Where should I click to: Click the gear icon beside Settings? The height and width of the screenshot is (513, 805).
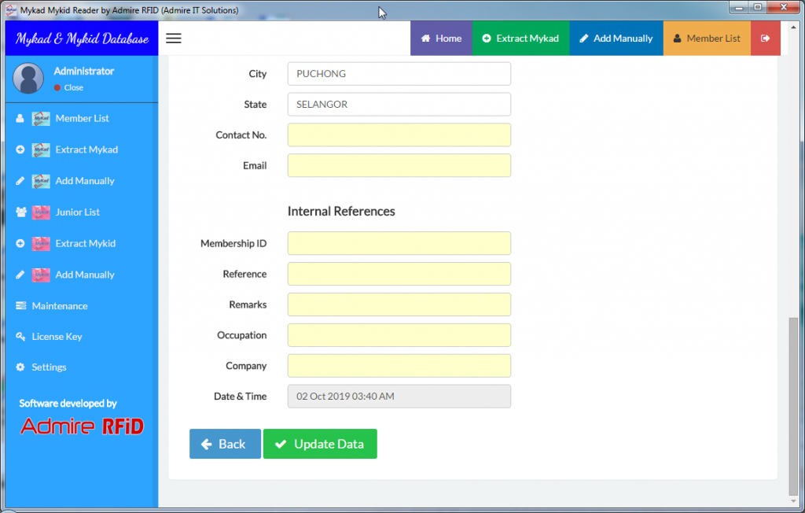point(20,367)
